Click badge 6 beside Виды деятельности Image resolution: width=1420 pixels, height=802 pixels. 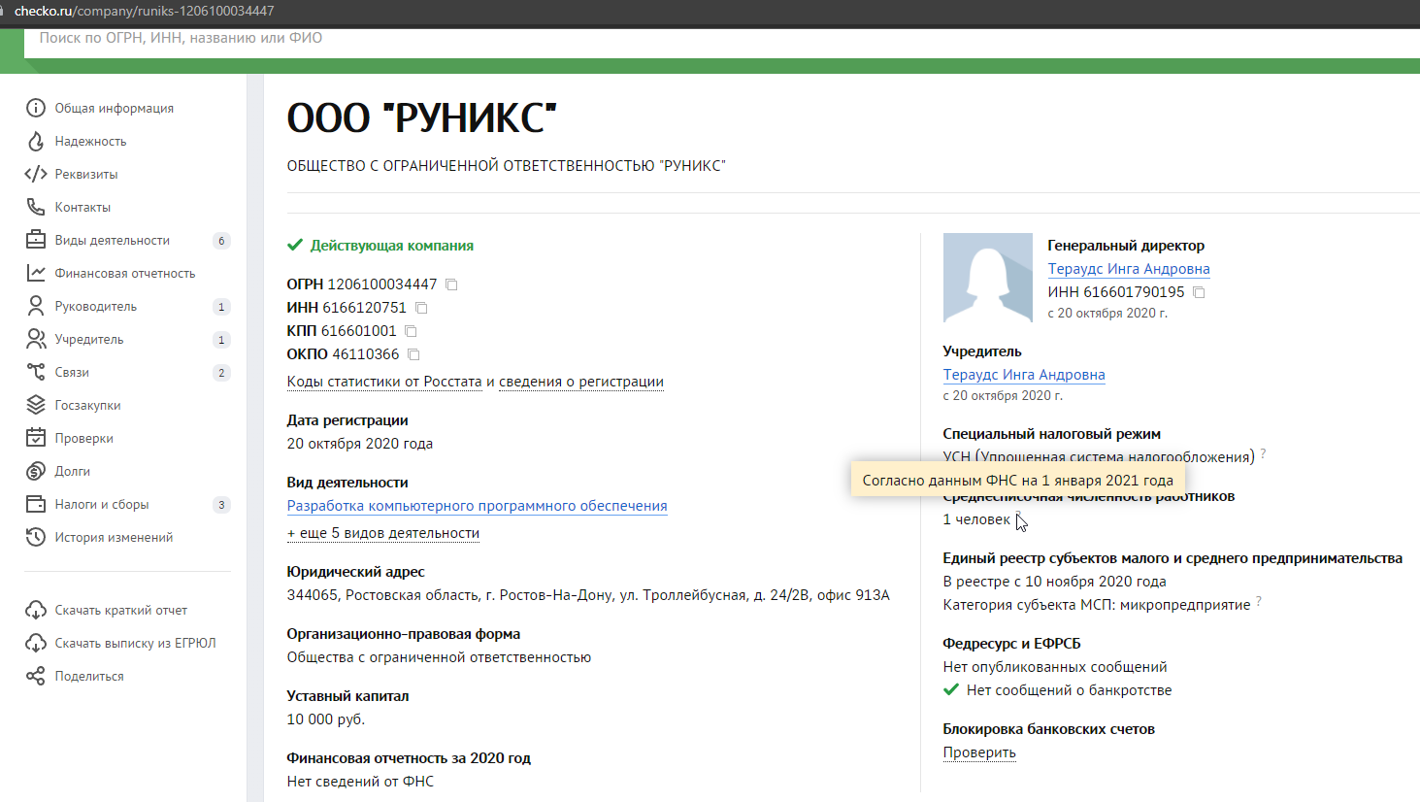pyautogui.click(x=221, y=241)
